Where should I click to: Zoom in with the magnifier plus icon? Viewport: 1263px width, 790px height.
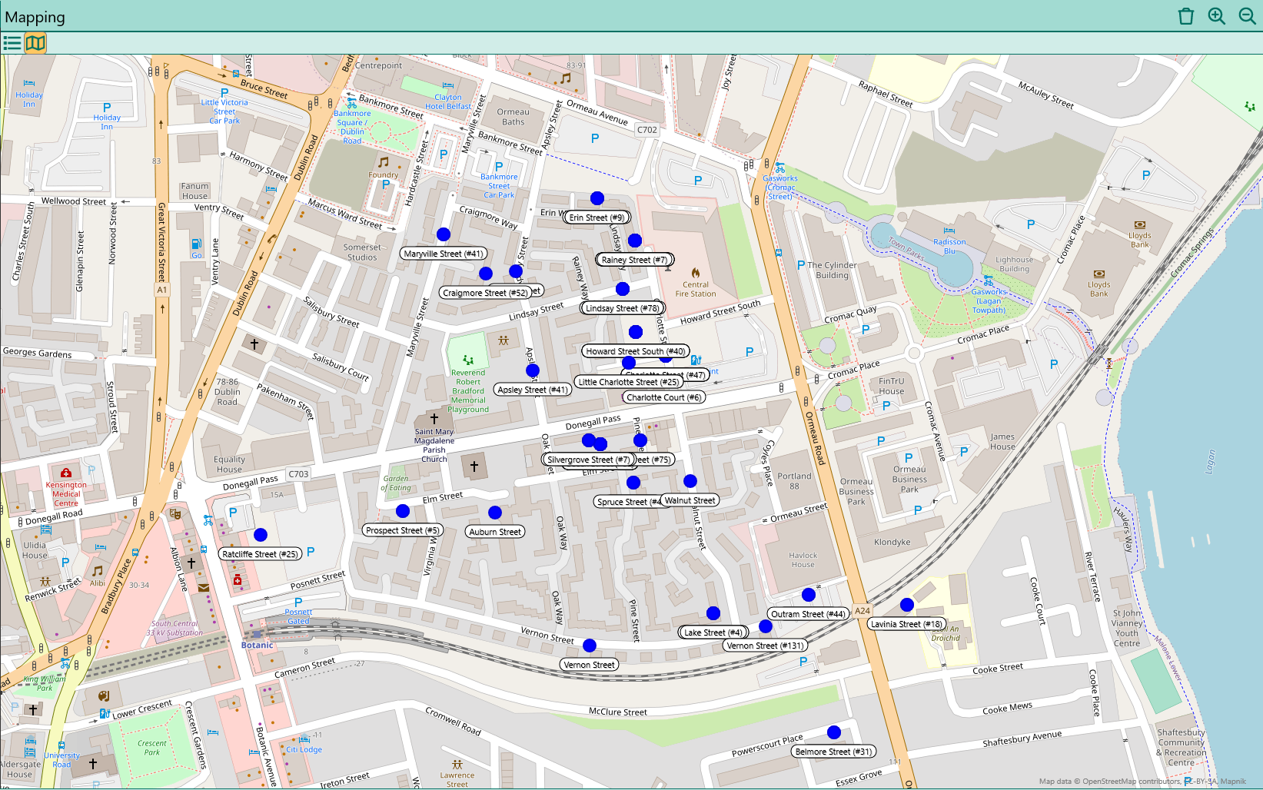point(1217,16)
